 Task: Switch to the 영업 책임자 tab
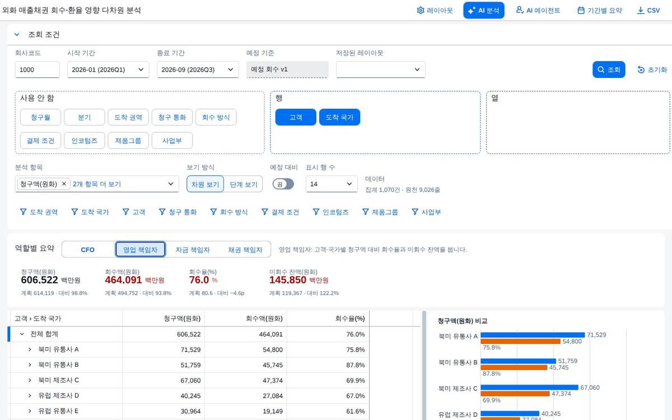(141, 250)
